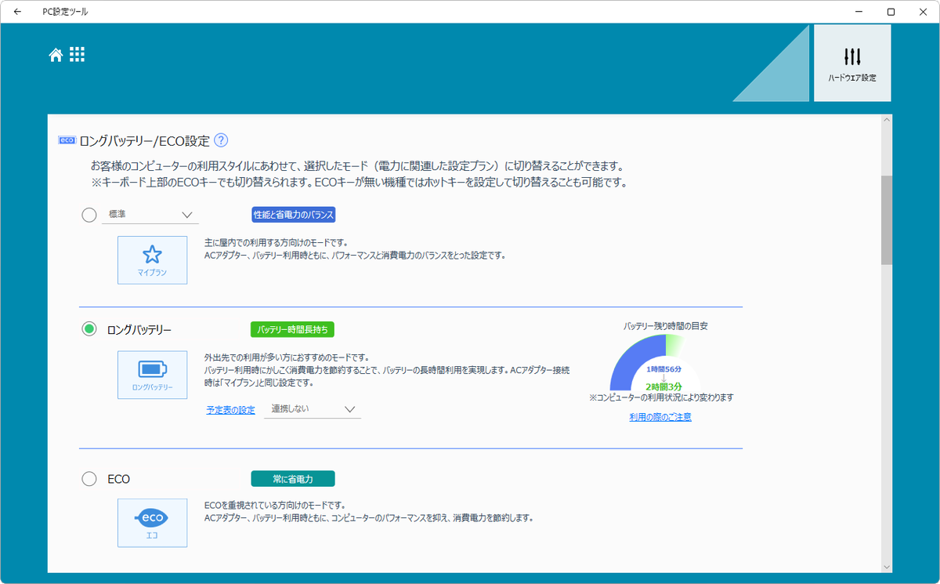Click the 1時間56分 text in gauge

664,368
